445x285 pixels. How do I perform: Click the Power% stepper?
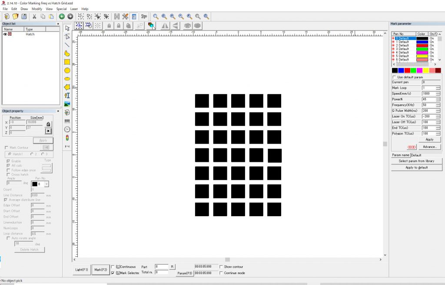coord(438,100)
